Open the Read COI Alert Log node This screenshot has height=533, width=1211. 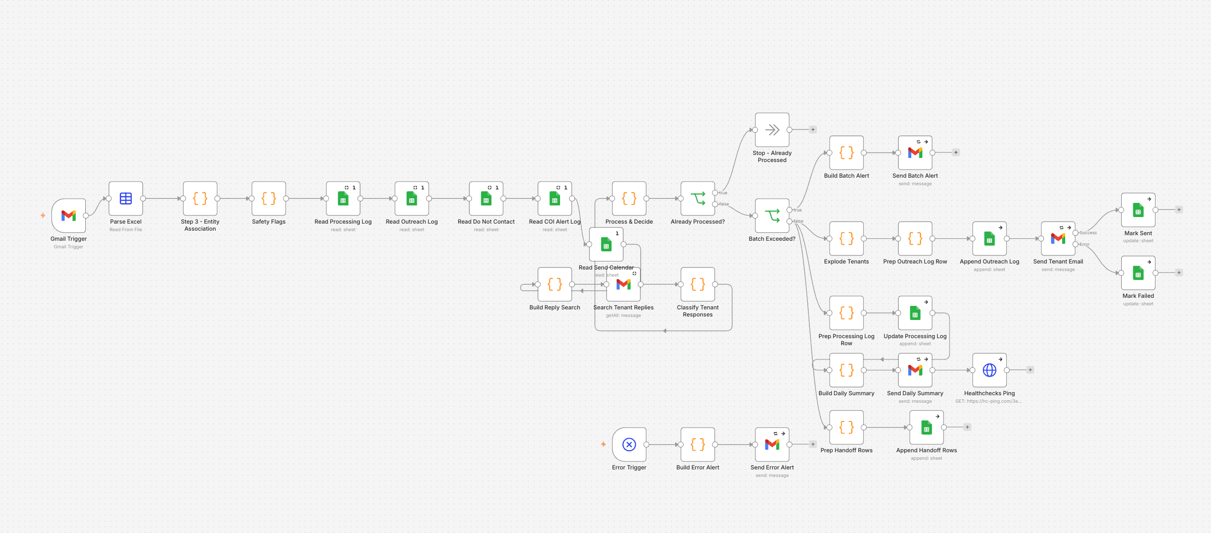click(x=555, y=198)
